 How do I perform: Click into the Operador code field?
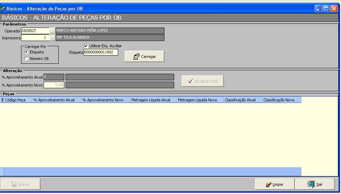[x=35, y=31]
